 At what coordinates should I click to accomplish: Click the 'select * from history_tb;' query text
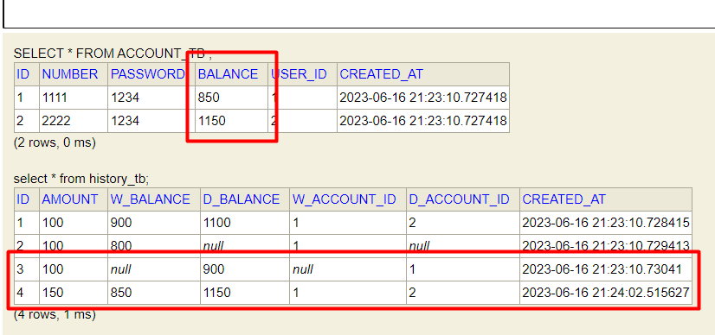81,179
